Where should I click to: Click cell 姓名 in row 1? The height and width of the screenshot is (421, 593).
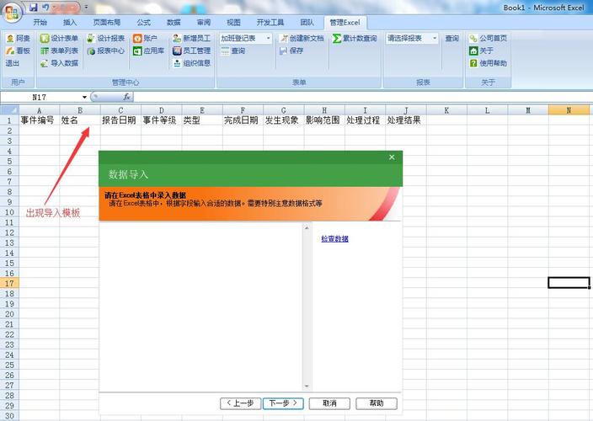point(80,120)
